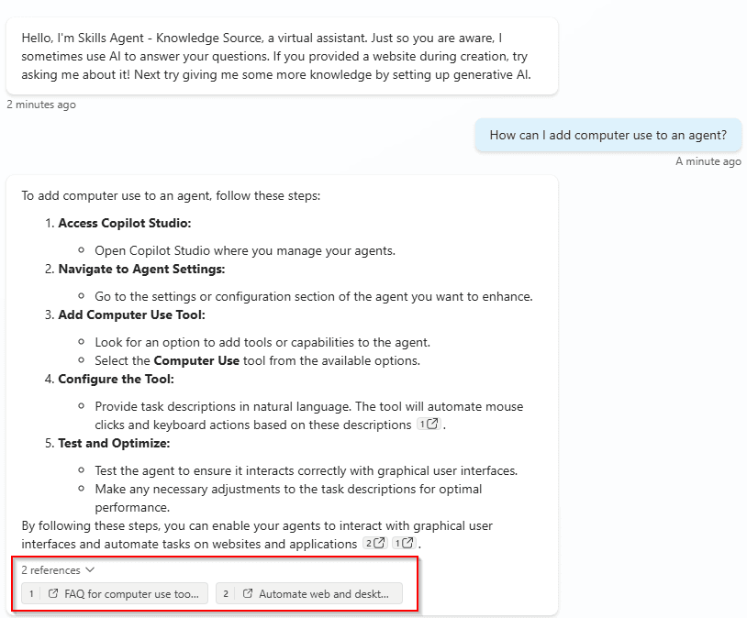Screen dimensions: 747x618
Task: Click the 'Access Copilot Studio:' step heading
Action: pyautogui.click(x=125, y=223)
